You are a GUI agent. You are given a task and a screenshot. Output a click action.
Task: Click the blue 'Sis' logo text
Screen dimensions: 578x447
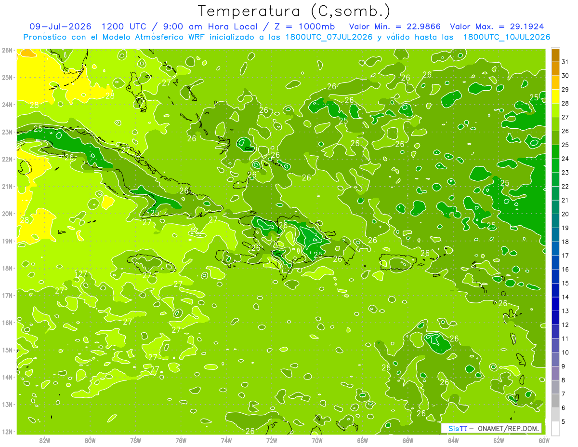coord(454,428)
